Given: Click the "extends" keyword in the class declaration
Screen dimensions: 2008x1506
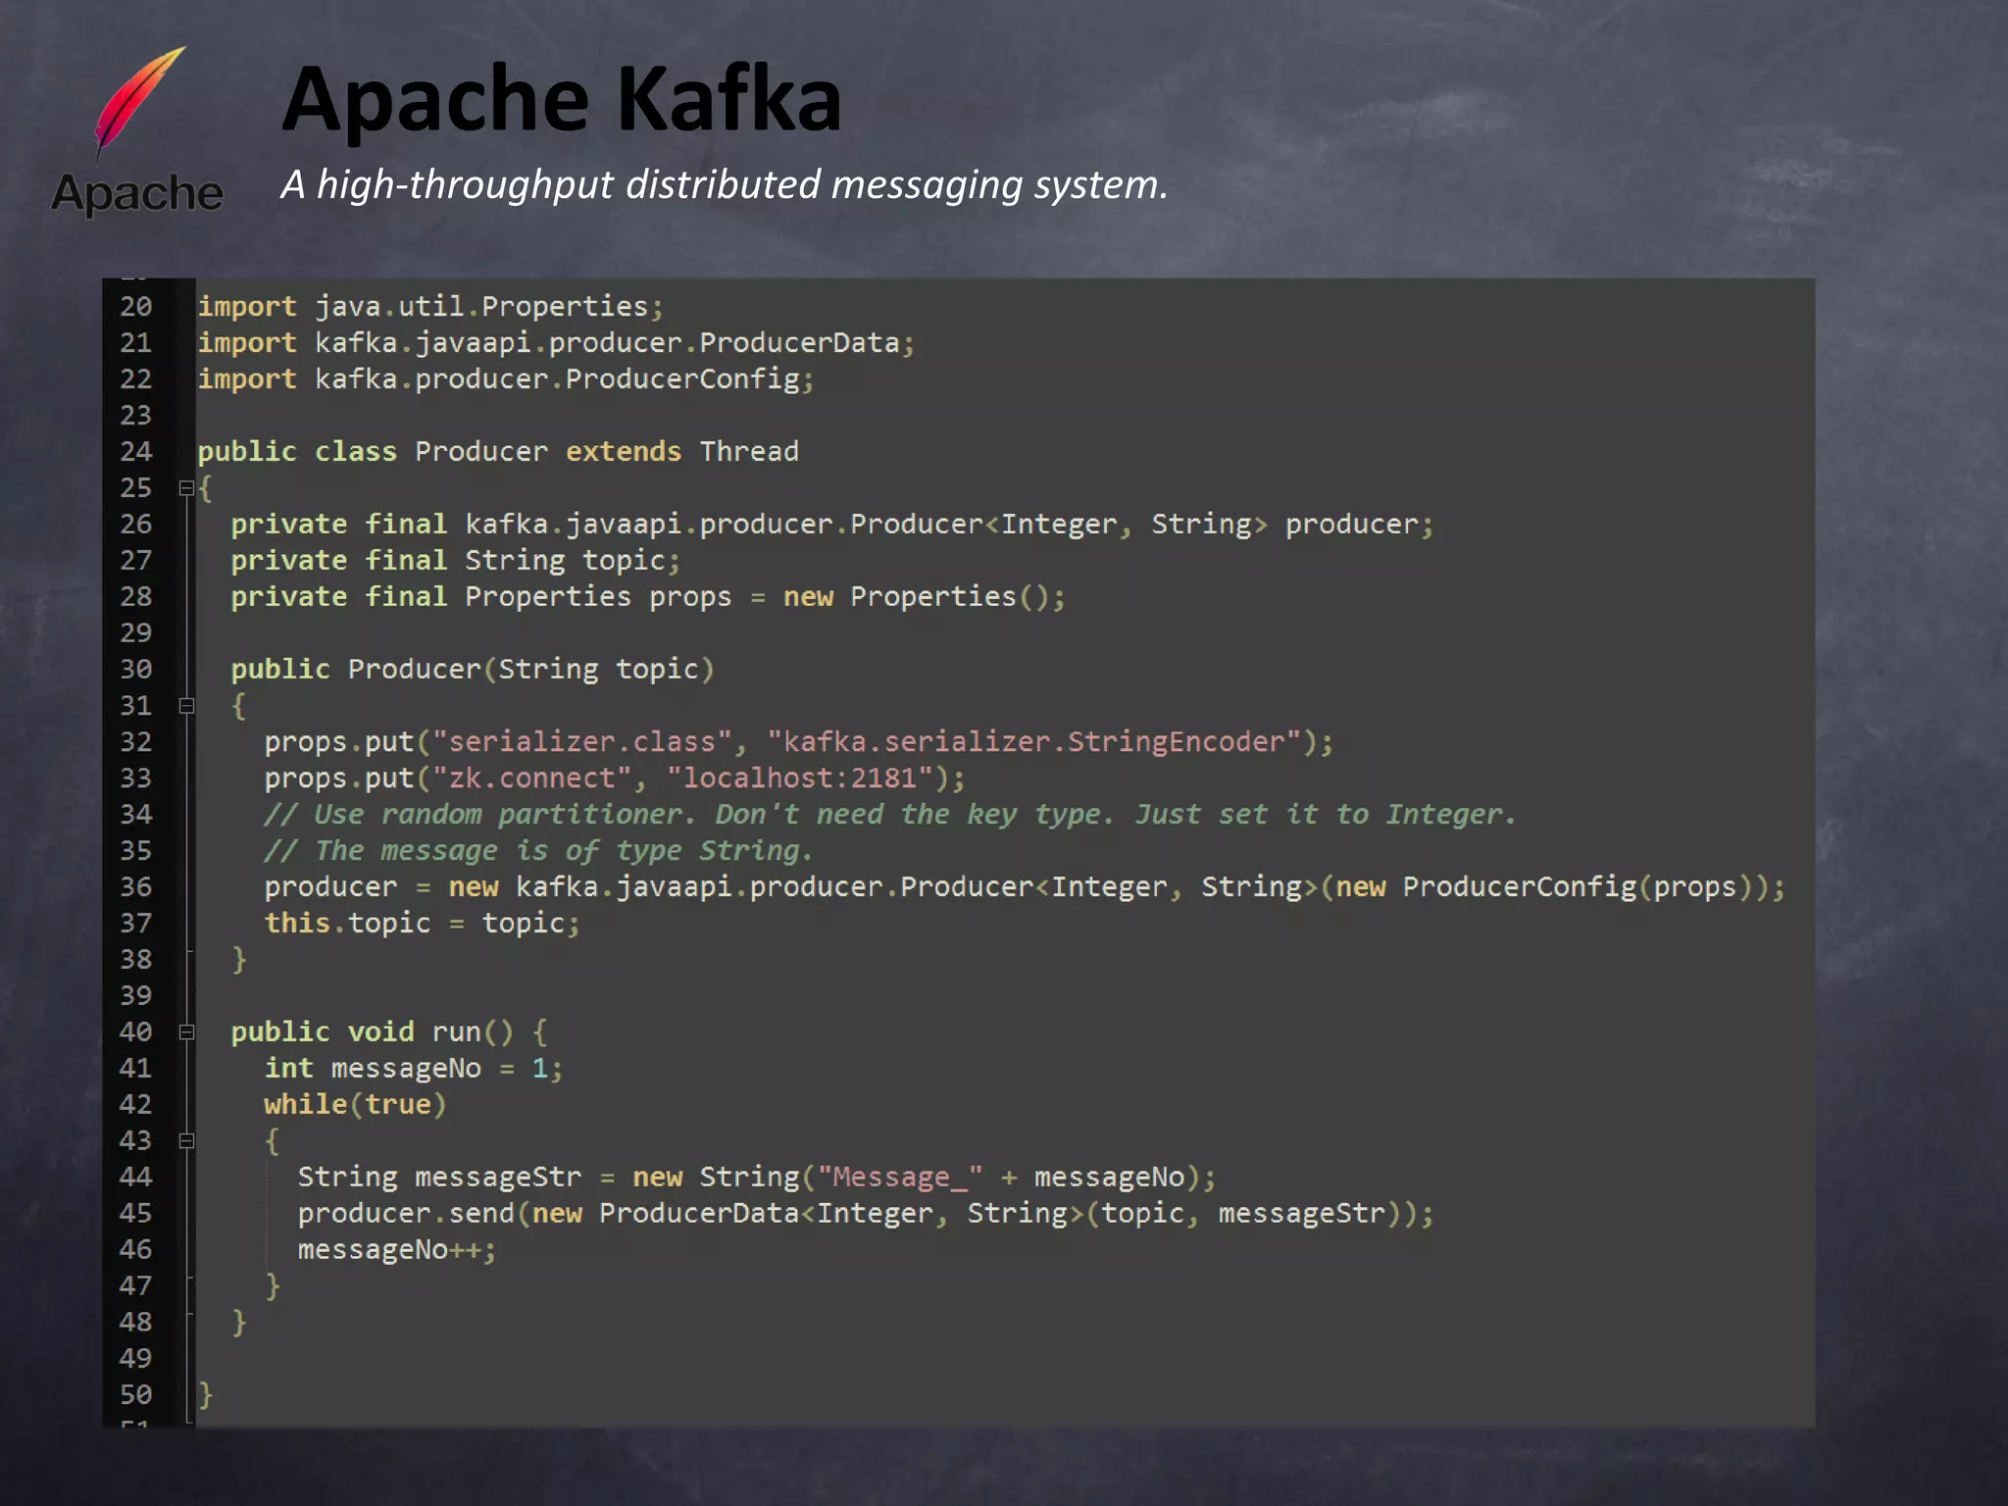Looking at the screenshot, I should pyautogui.click(x=624, y=452).
